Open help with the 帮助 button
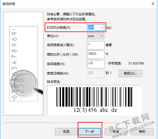158x139 pixels. tap(142, 132)
